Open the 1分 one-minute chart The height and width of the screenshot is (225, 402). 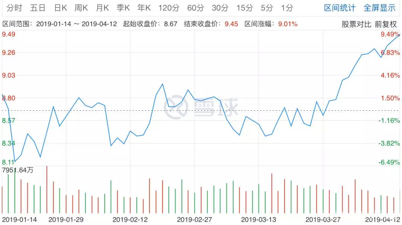coord(287,8)
